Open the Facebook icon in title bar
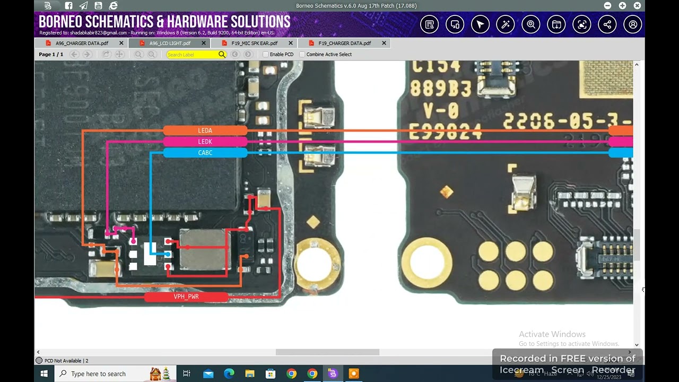 (x=68, y=6)
